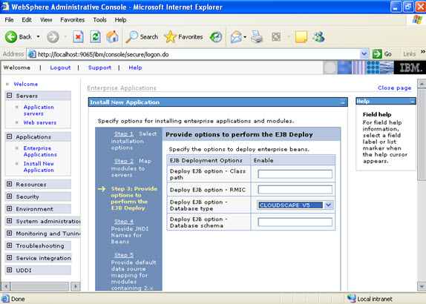The width and height of the screenshot is (426, 304).
Task: Expand the System administration section
Action: [9, 221]
